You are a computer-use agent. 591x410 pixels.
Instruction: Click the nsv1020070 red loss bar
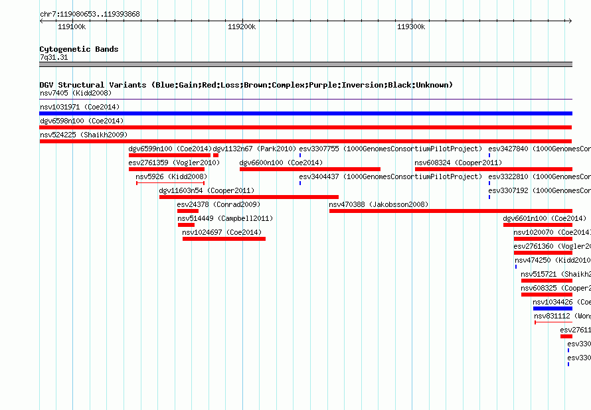point(543,239)
